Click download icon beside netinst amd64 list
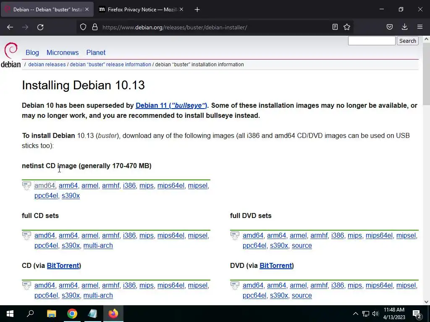430x322 pixels. (x=26, y=186)
